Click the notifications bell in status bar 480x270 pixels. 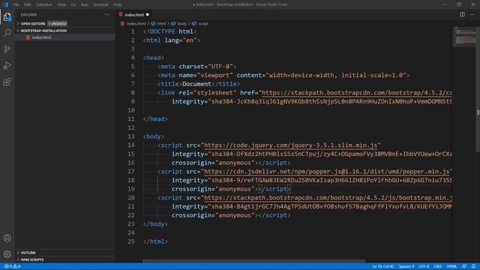(x=473, y=266)
